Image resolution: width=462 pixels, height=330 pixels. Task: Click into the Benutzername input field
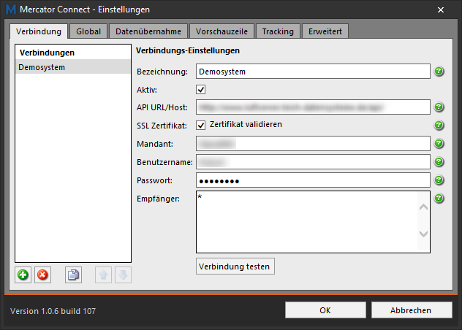[x=313, y=161]
